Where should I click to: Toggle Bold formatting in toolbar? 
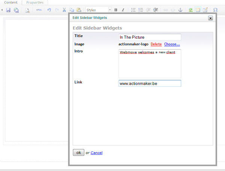115,10
